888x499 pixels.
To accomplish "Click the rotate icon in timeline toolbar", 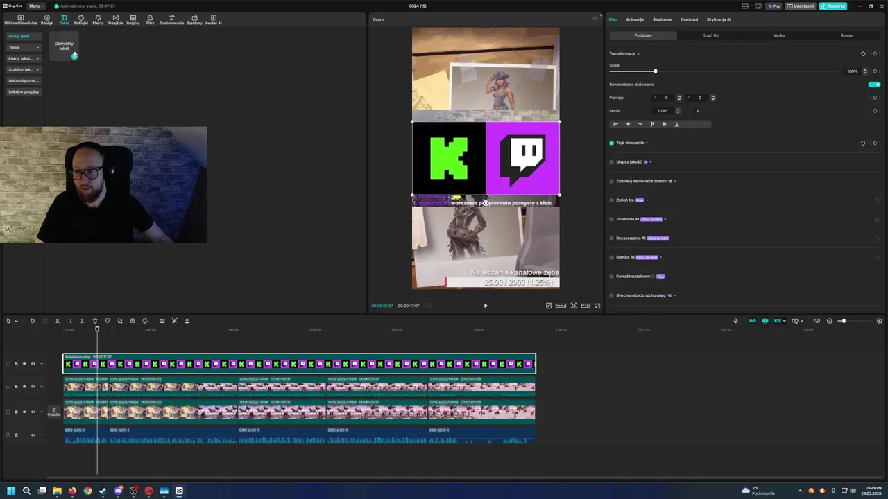I will (x=144, y=321).
